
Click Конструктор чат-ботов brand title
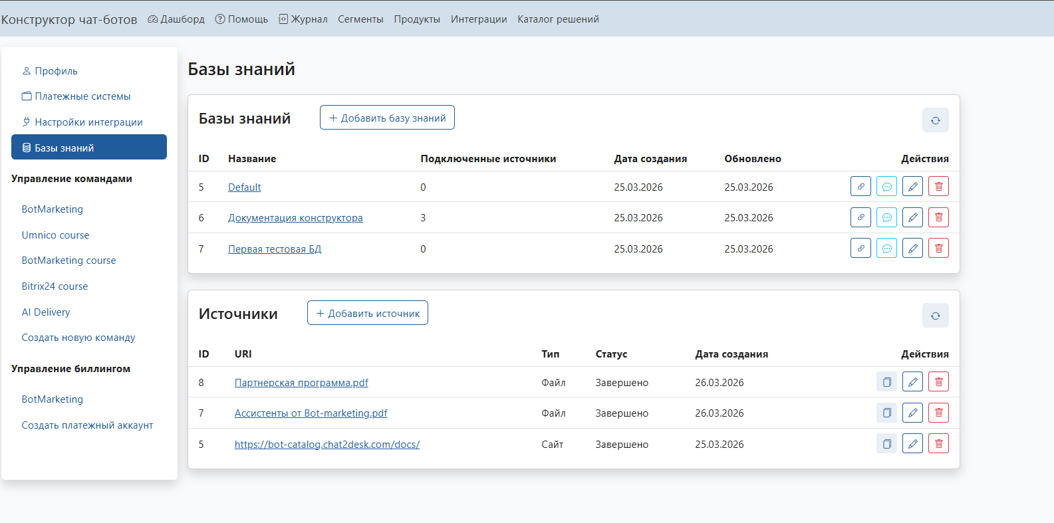point(69,19)
